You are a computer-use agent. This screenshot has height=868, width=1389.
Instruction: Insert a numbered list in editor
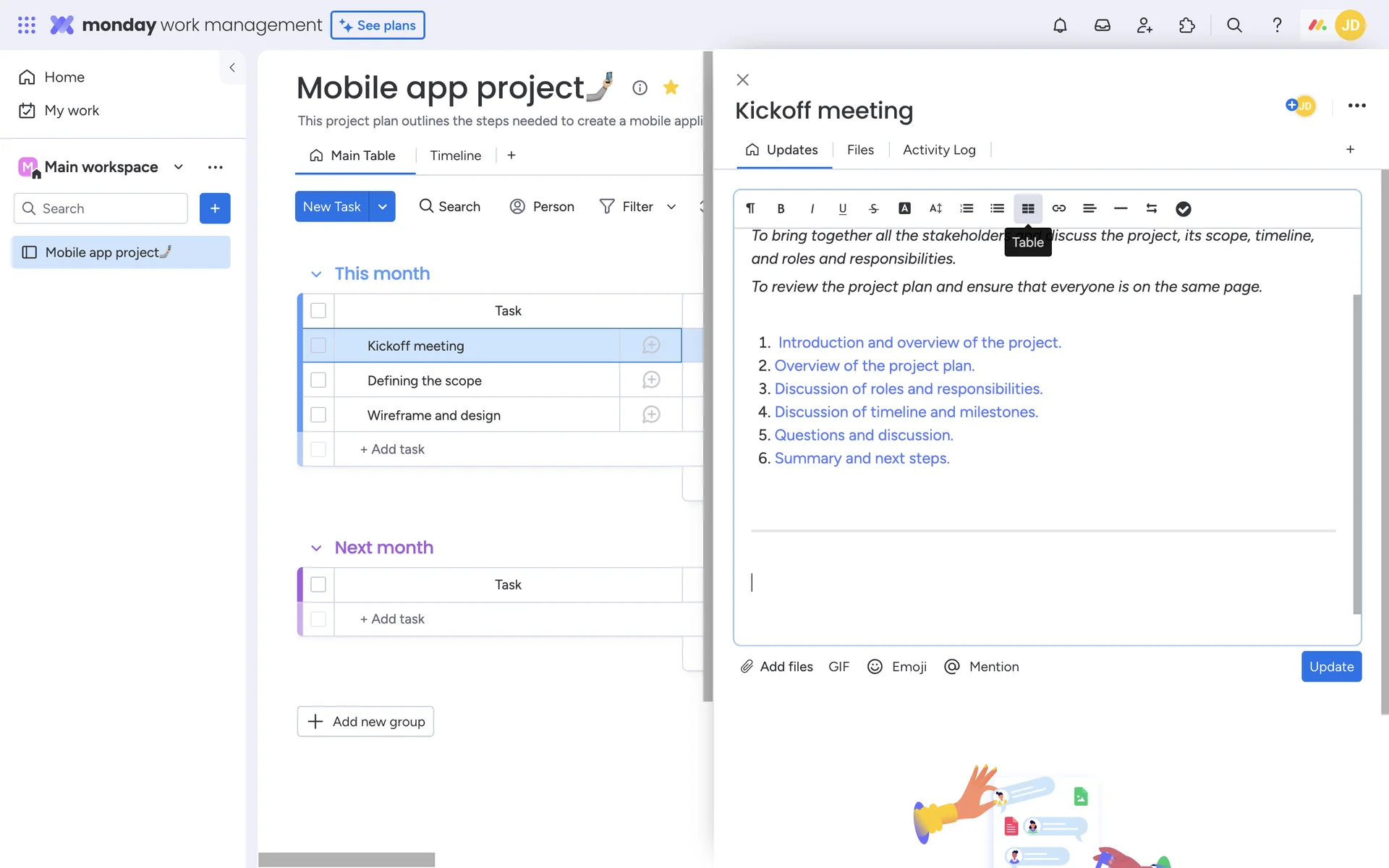point(967,208)
